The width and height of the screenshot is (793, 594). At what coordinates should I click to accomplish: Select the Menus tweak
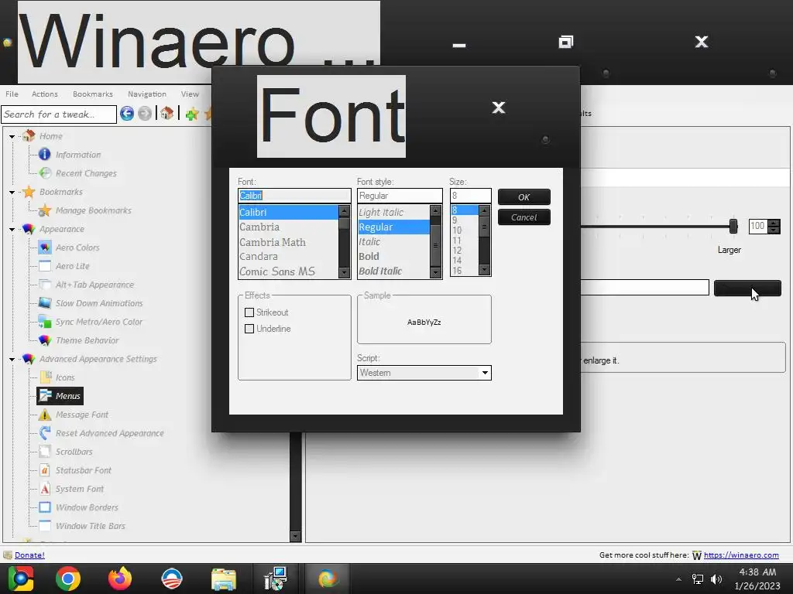point(68,396)
